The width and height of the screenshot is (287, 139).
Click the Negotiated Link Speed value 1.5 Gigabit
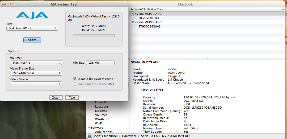[x=175, y=80]
